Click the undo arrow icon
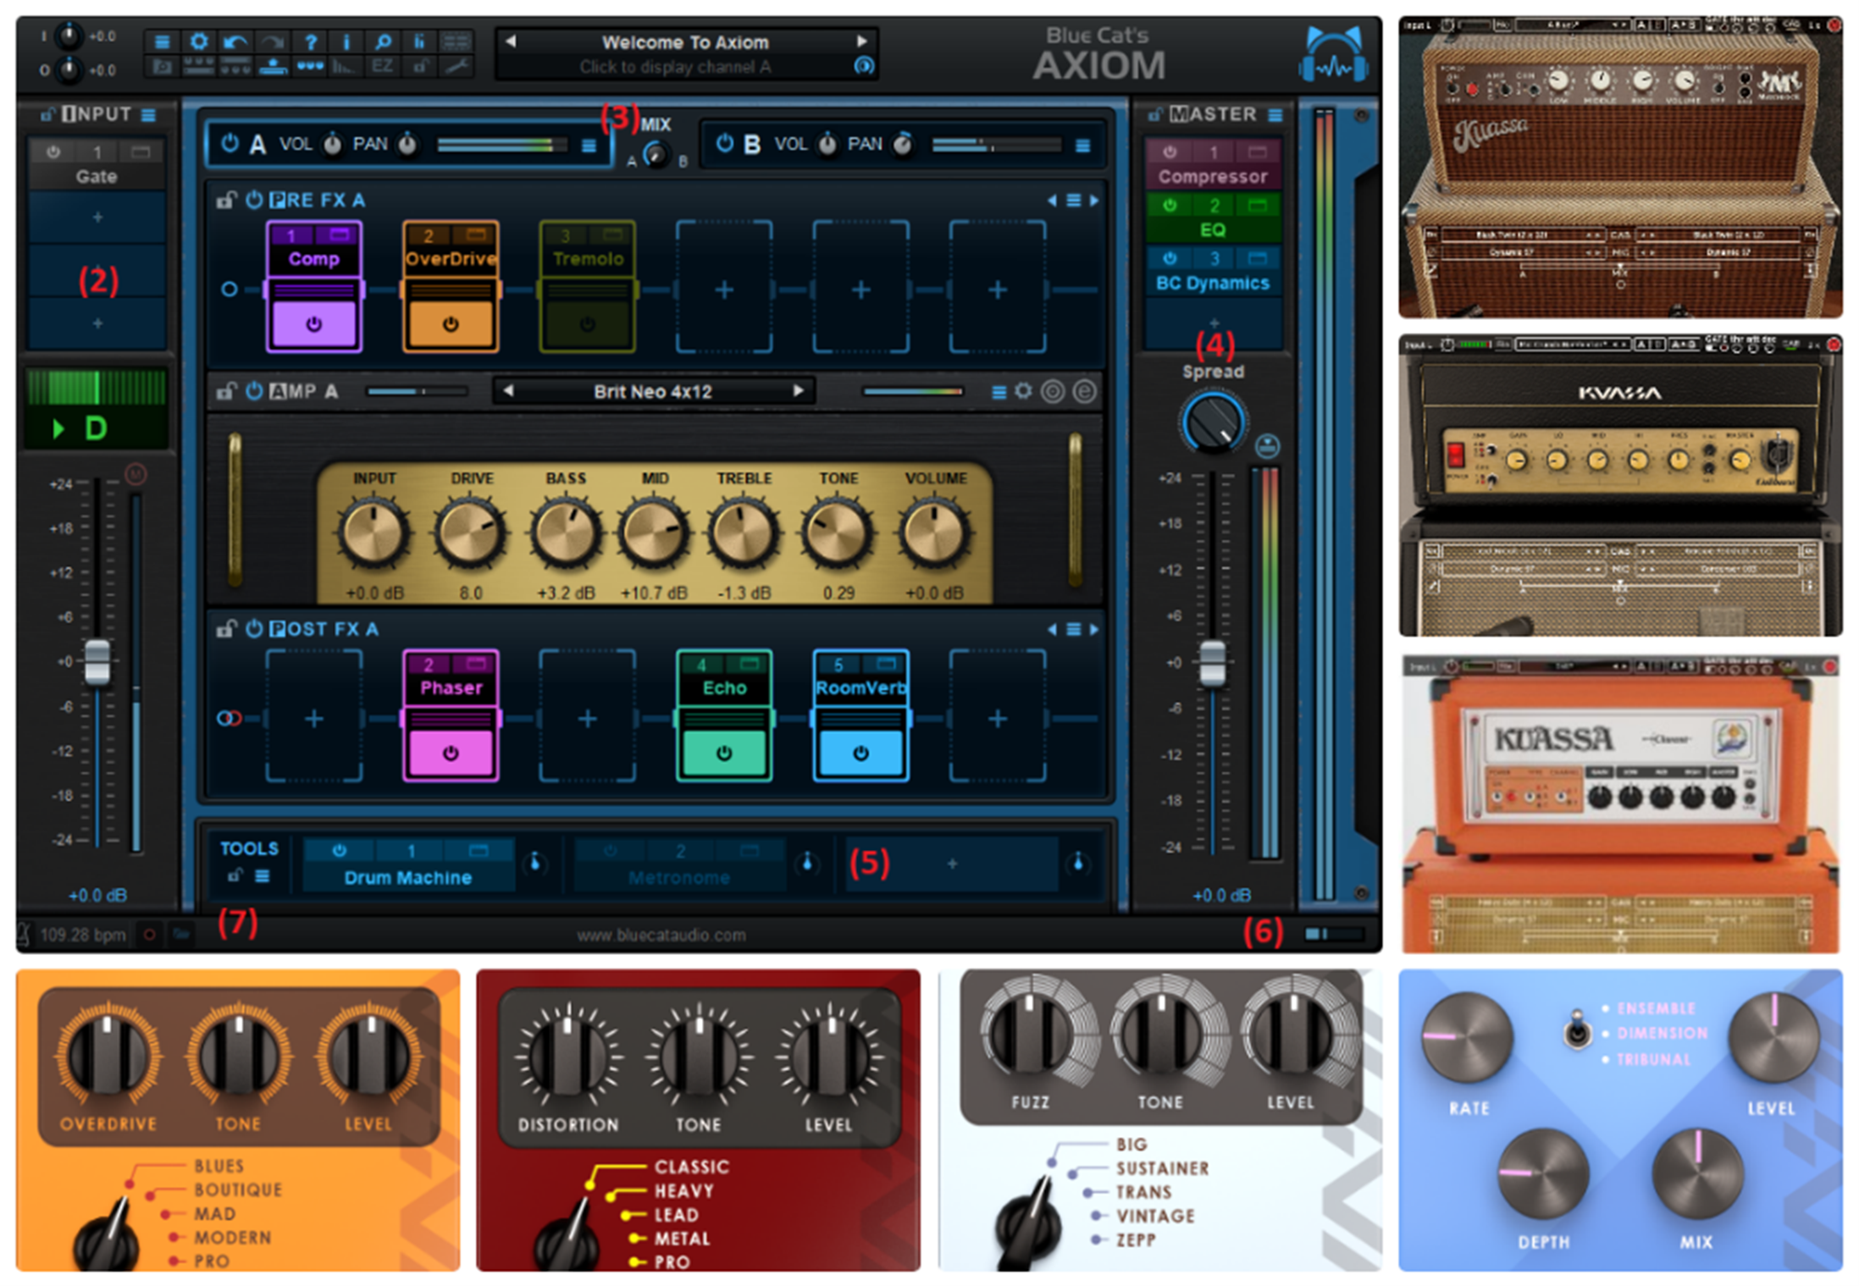 click(x=235, y=41)
